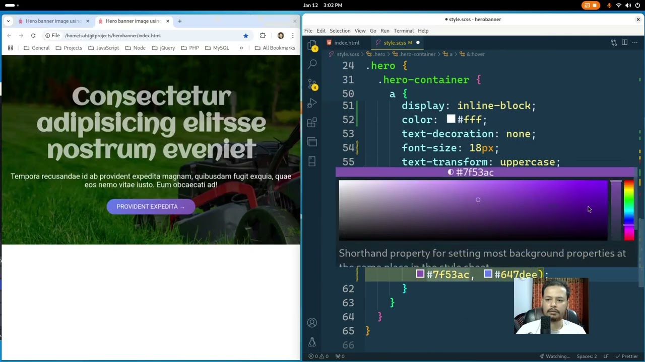Open the Explorer view in the VS Code activity bar
The height and width of the screenshot is (362, 645).
pos(312,44)
